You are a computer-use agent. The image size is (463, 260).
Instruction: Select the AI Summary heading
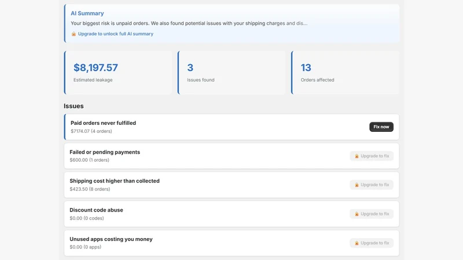[87, 13]
